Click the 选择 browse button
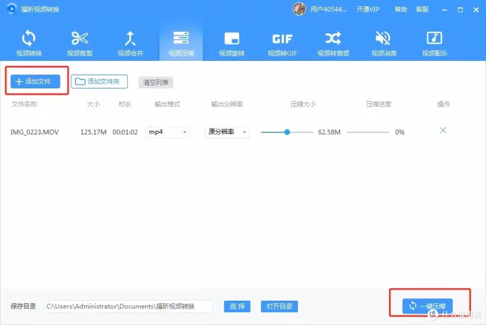The width and height of the screenshot is (486, 325). tap(237, 307)
